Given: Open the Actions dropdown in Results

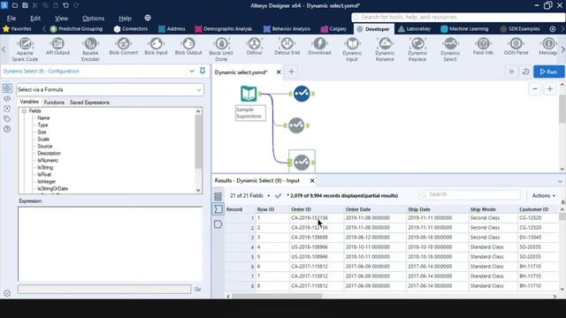Looking at the screenshot, I should (x=543, y=195).
